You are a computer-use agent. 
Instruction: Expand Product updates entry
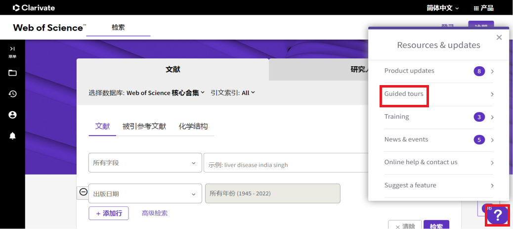pyautogui.click(x=438, y=71)
